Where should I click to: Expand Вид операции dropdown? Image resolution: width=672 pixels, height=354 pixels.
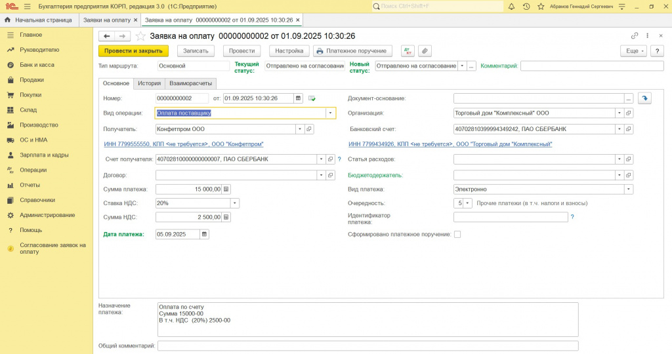[330, 113]
